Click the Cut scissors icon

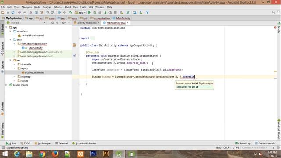coord(31,12)
